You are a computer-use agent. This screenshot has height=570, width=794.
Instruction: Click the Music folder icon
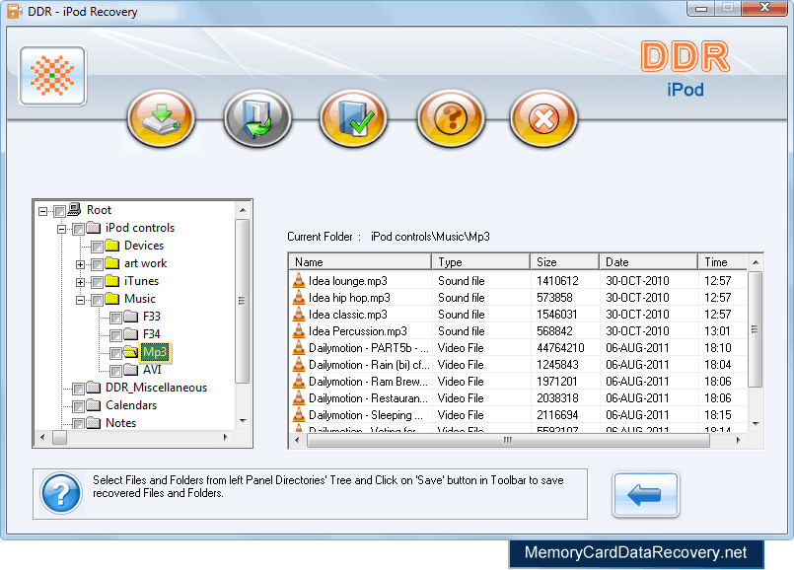click(111, 299)
